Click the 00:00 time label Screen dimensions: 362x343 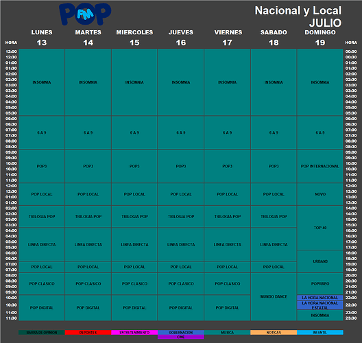pos(351,51)
